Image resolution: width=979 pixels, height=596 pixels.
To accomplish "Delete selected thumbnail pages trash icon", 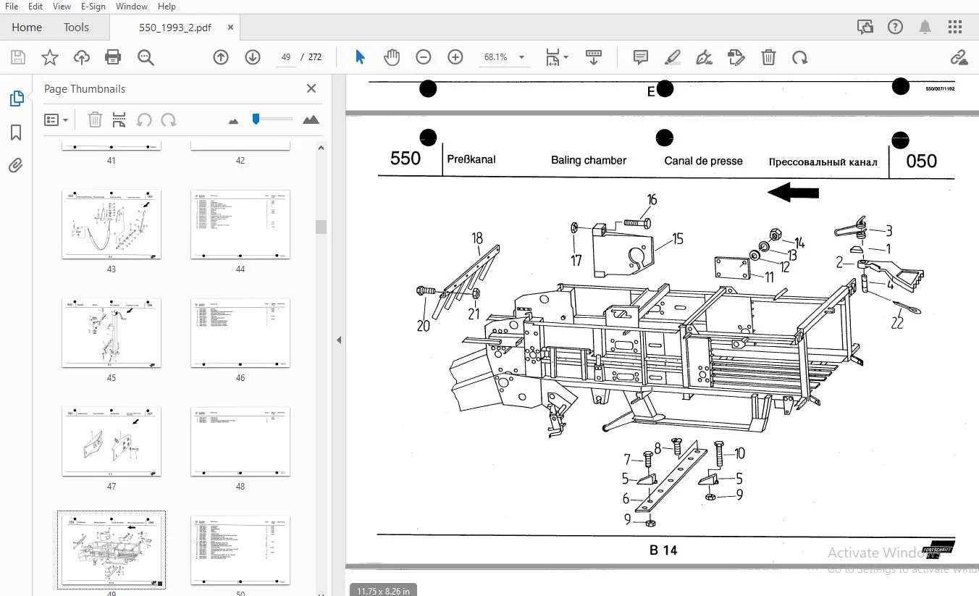I will click(95, 119).
